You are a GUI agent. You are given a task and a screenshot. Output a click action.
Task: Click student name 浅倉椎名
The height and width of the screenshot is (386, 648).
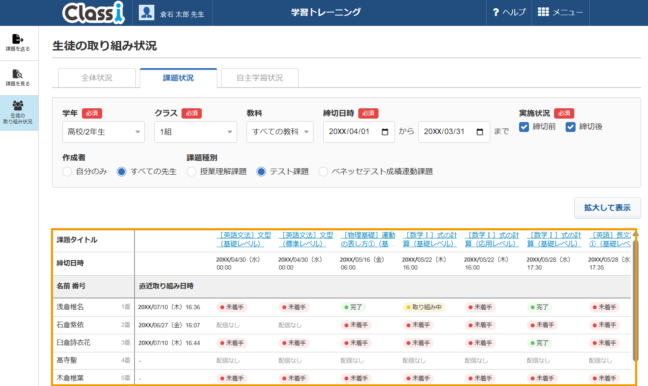70,307
